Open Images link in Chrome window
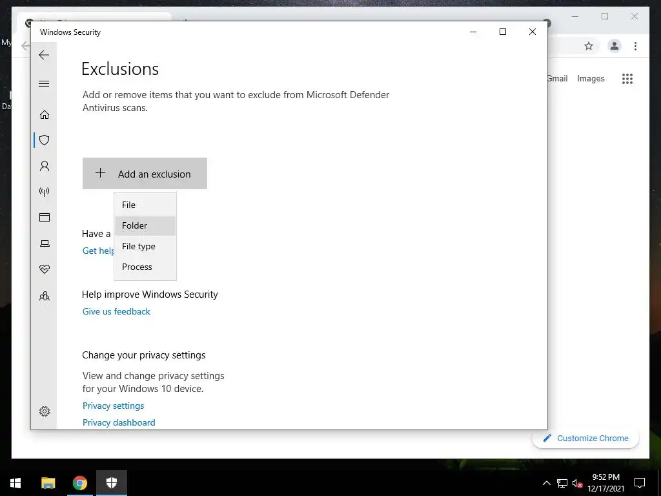This screenshot has width=661, height=496. pos(591,78)
